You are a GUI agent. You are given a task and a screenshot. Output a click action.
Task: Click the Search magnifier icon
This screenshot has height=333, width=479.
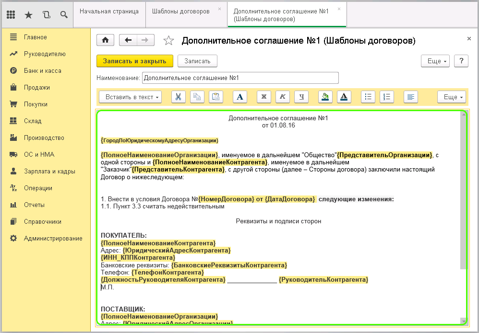point(64,15)
